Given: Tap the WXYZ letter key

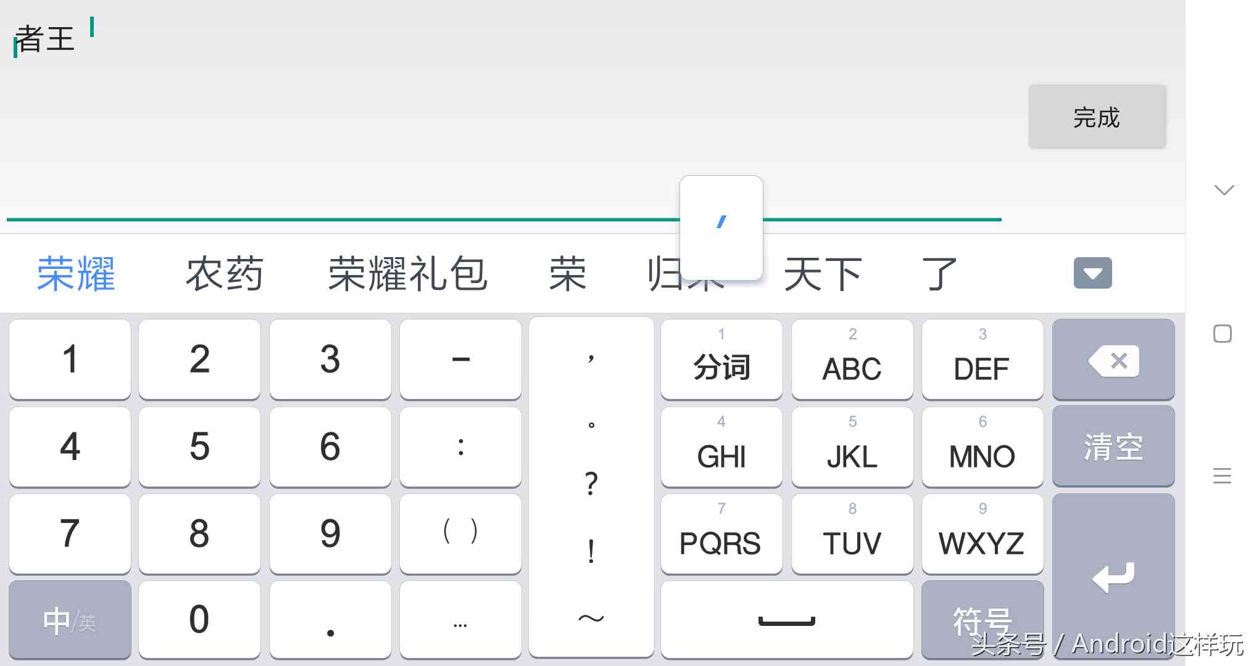Looking at the screenshot, I should coord(983,533).
